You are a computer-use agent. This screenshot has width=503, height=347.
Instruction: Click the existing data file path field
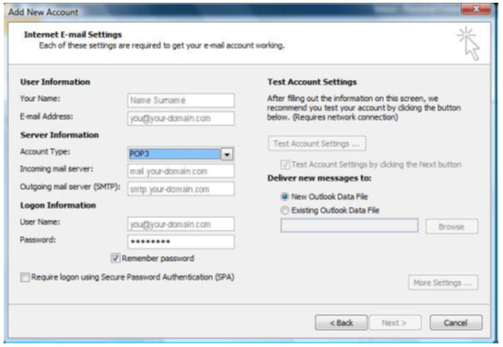[349, 225]
